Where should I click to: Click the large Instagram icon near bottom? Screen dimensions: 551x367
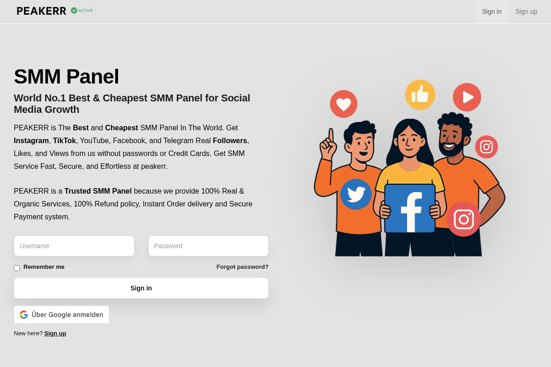coord(464,219)
